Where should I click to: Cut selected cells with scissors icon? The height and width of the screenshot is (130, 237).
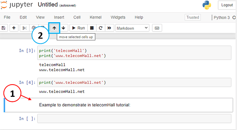coord(24,28)
